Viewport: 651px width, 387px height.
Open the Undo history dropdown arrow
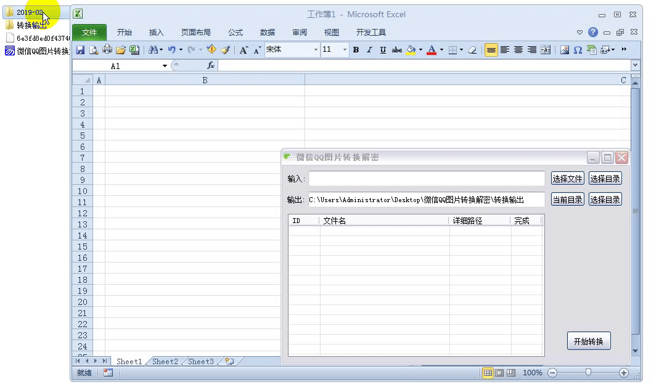tap(181, 50)
